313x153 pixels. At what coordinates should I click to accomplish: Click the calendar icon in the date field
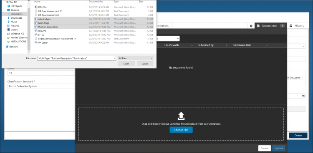[303, 96]
